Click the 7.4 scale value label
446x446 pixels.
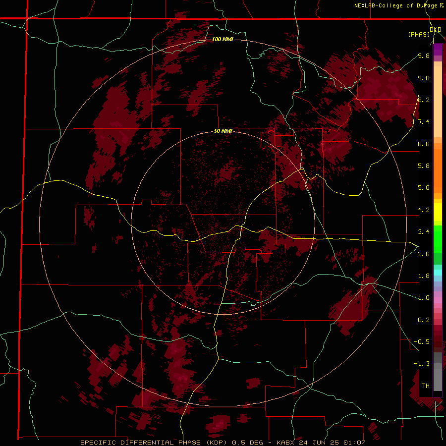click(424, 122)
